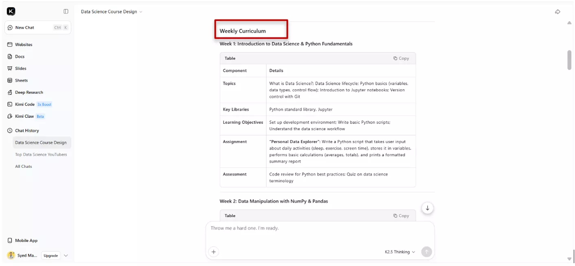Select Top Data Science YouTubers chat
Screen dimensions: 575x266
click(41, 154)
